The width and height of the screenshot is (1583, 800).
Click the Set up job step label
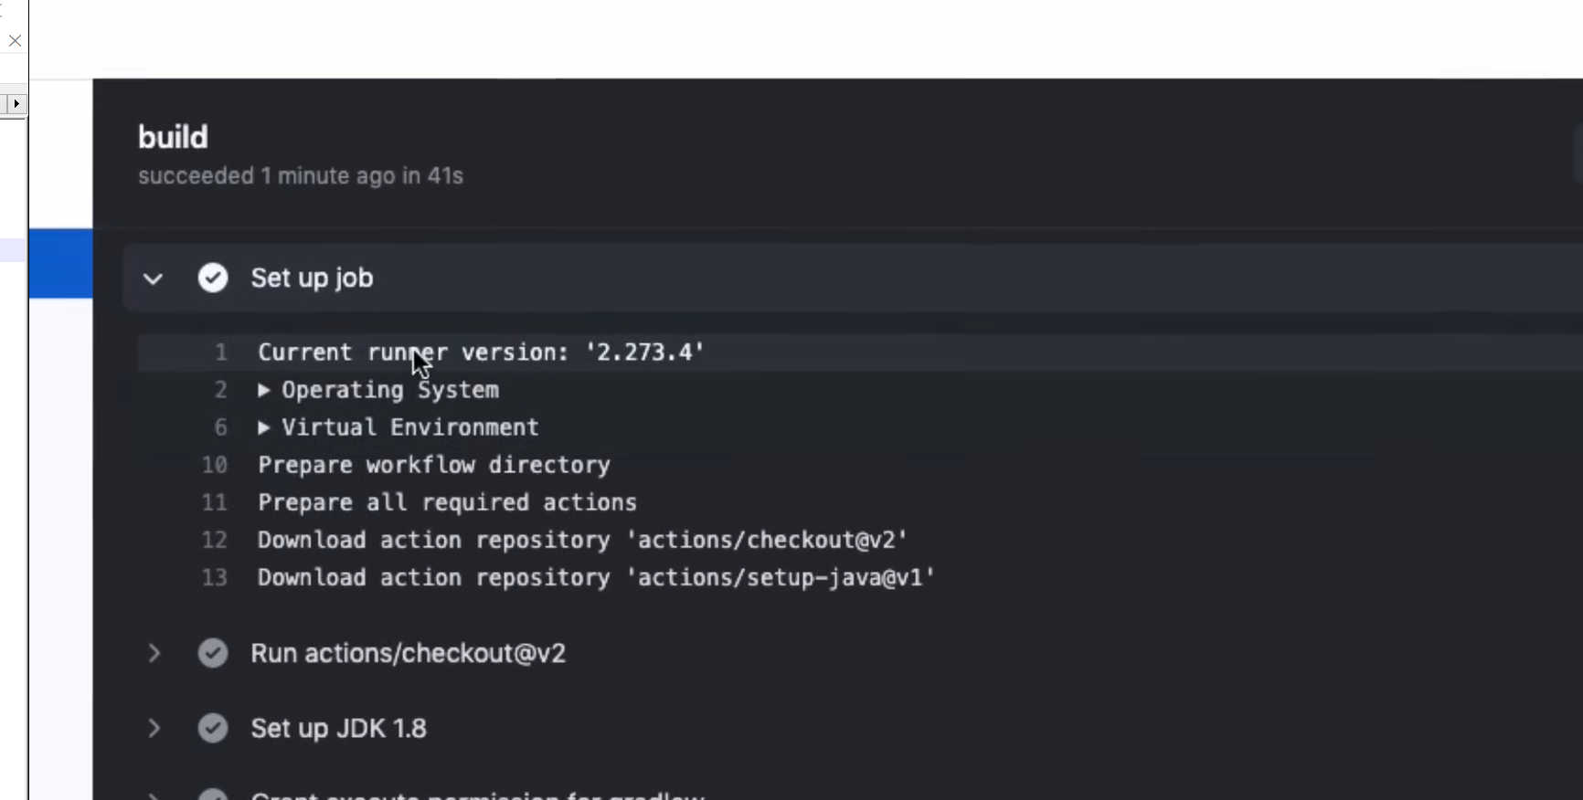312,278
